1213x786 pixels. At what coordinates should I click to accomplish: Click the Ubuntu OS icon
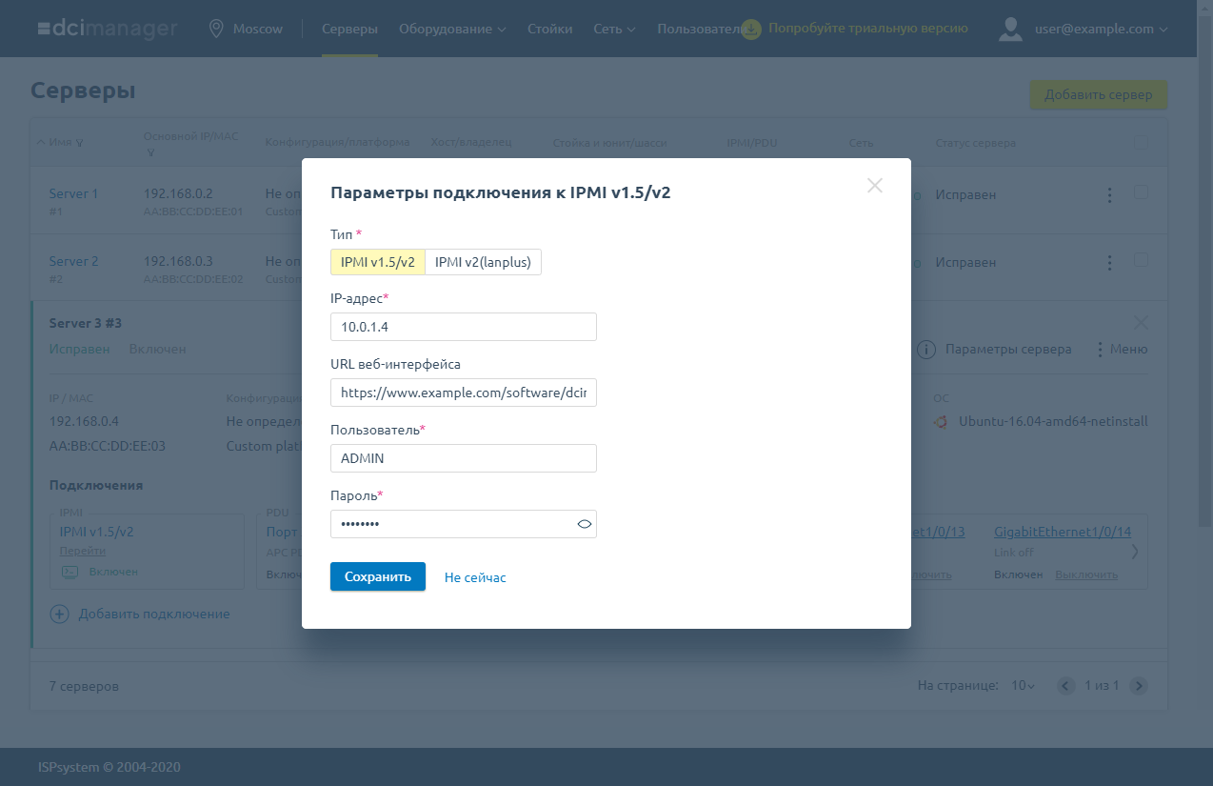click(941, 421)
